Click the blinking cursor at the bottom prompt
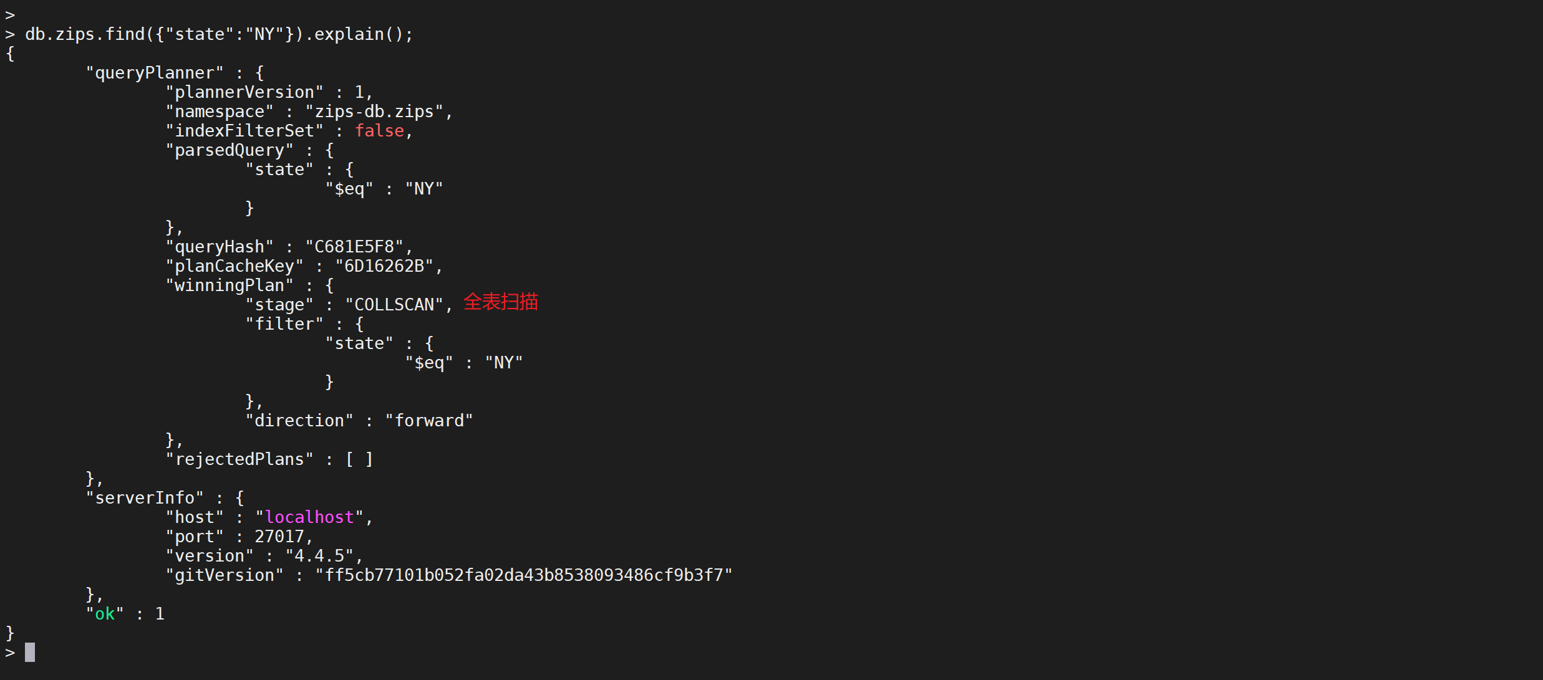The width and height of the screenshot is (1543, 680). (30, 652)
